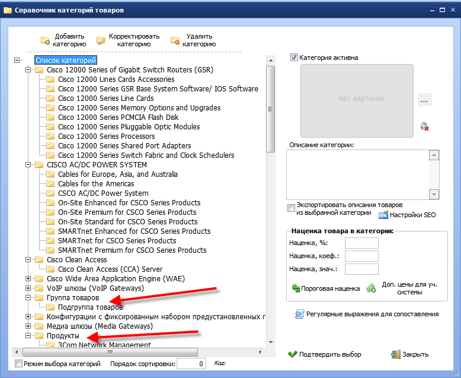Open Пороговая наценка settings

326,288
